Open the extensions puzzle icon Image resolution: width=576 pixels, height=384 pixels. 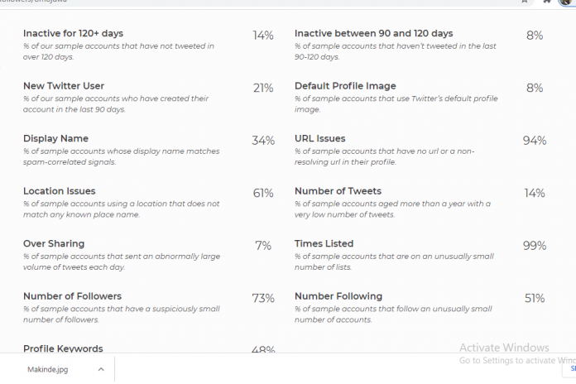click(x=547, y=2)
